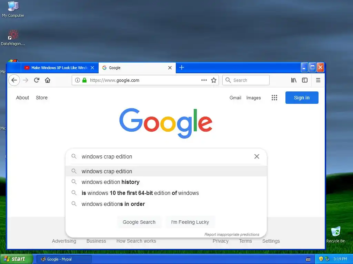Select the Recycle Bin desktop icon

336,234
